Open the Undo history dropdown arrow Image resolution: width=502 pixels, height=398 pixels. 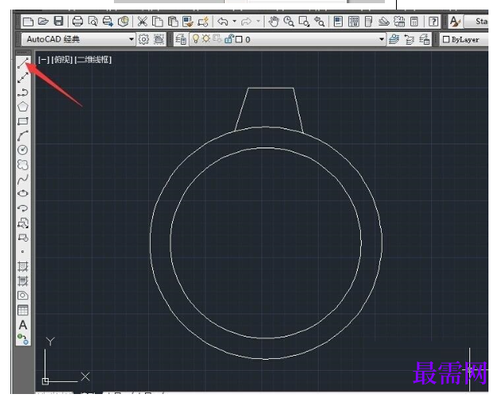[234, 22]
